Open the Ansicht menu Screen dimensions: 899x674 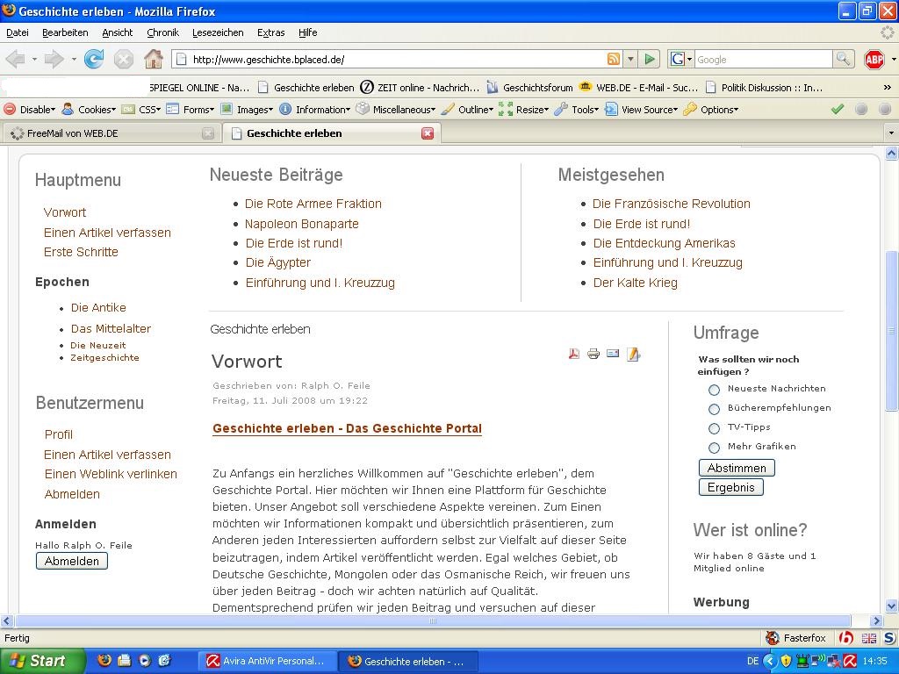(118, 32)
